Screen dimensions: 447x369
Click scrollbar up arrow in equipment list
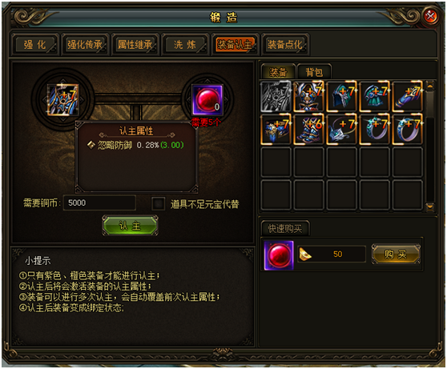coord(430,85)
